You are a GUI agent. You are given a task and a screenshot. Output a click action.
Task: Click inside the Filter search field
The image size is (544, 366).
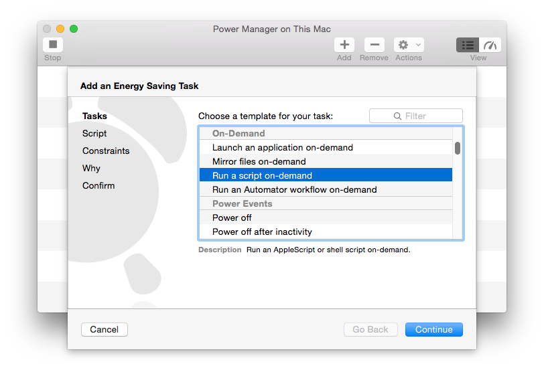coord(415,116)
